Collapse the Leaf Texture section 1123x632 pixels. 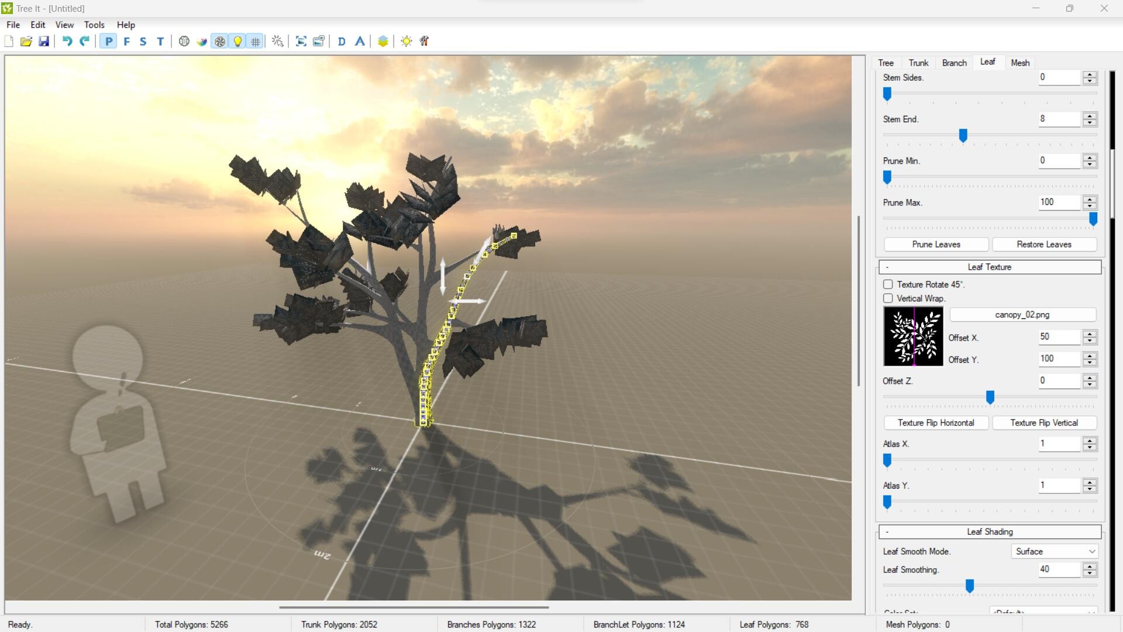(887, 267)
